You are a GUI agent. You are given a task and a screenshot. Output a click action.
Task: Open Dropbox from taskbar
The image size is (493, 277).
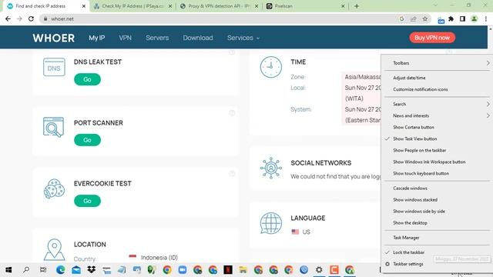click(91, 270)
